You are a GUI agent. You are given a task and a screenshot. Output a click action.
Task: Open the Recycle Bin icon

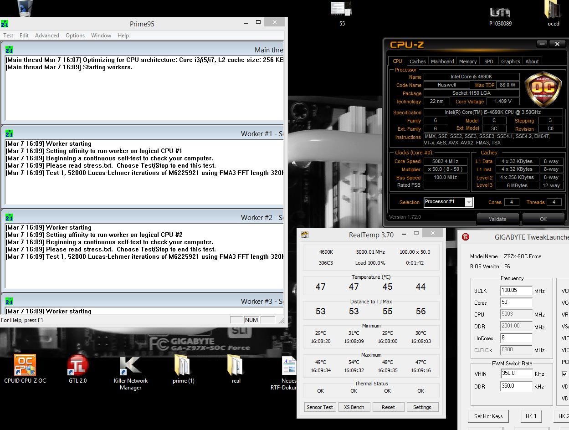[25, 8]
